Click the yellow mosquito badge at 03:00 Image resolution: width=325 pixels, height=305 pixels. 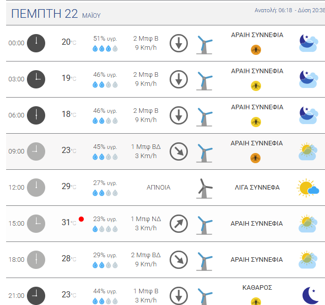click(x=256, y=86)
